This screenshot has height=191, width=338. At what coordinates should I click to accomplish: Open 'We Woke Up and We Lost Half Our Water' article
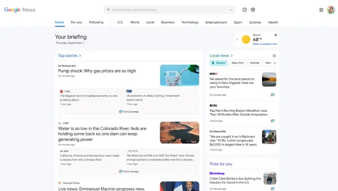tap(160, 157)
